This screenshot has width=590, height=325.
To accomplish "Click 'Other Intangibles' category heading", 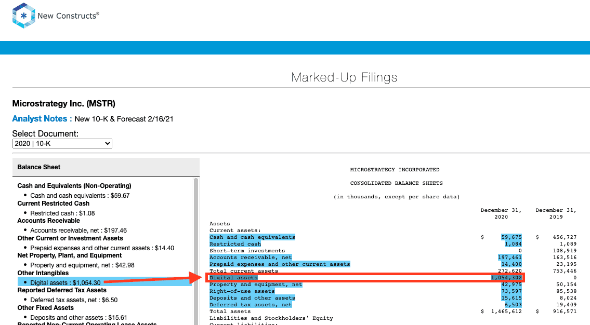I will pos(43,273).
